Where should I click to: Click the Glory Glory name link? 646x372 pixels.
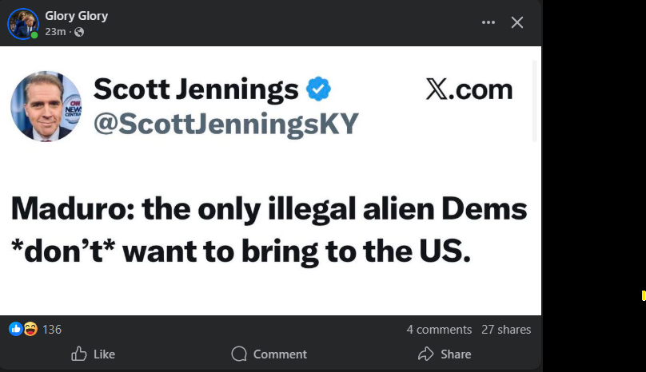(76, 16)
